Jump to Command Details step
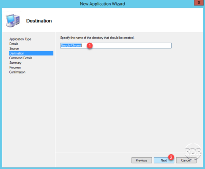205x169 pixels. click(21, 58)
